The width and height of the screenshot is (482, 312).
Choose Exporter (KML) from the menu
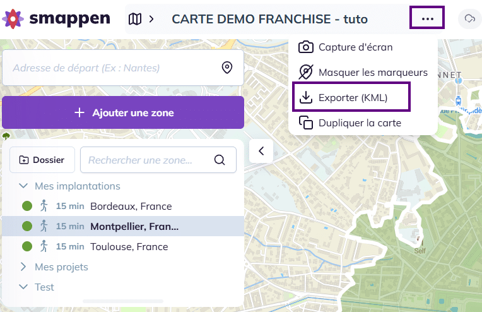tap(352, 97)
